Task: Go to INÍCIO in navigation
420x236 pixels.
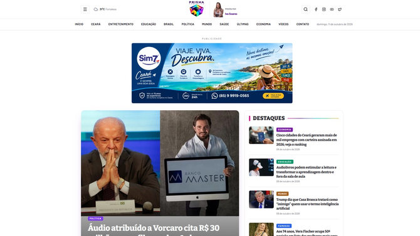Action: (79, 24)
